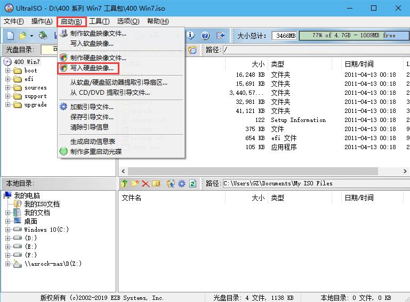Click the blue gear icon in local toolbar
Image resolution: width=410 pixels, height=302 pixels.
(x=181, y=183)
